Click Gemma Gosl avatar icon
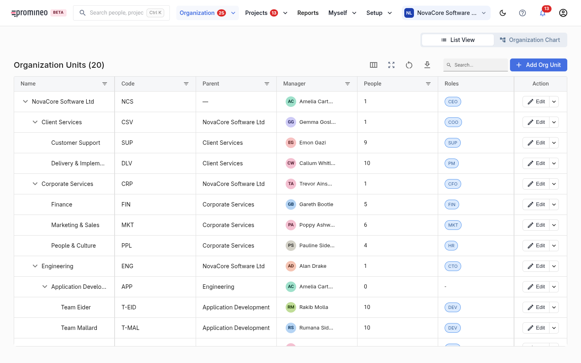The width and height of the screenshot is (581, 363). click(x=291, y=122)
